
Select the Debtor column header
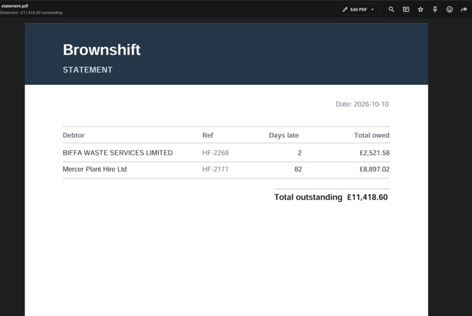click(73, 135)
